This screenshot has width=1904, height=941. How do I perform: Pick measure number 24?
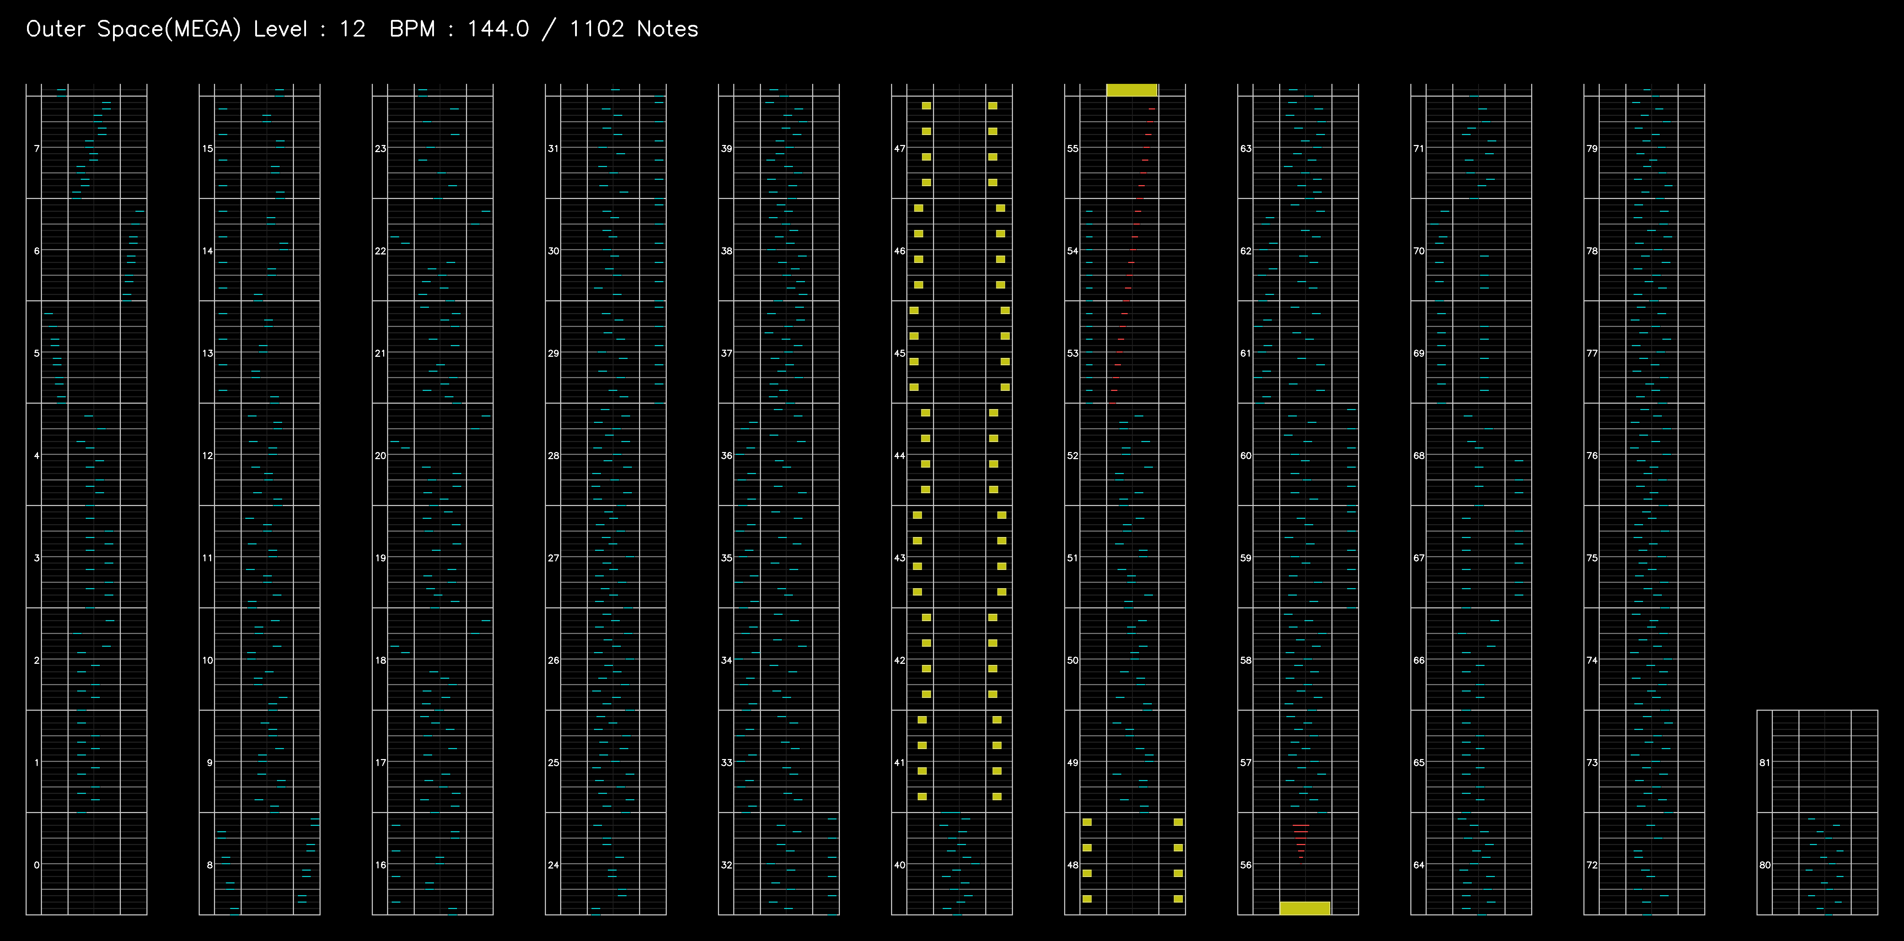554,865
